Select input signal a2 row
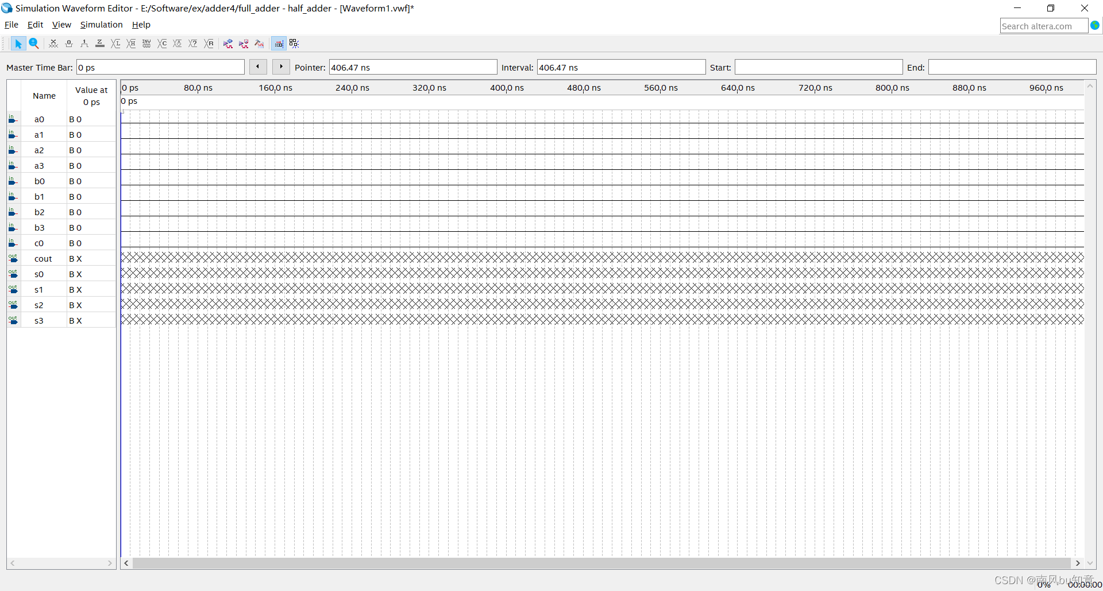 tap(61, 150)
